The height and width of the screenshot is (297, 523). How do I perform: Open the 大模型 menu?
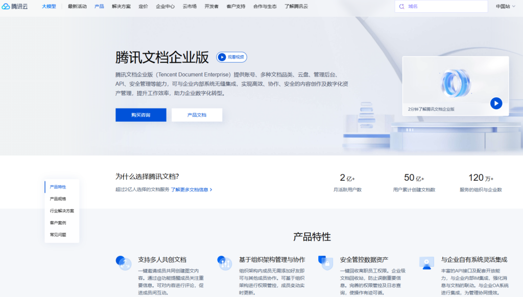[x=49, y=6]
